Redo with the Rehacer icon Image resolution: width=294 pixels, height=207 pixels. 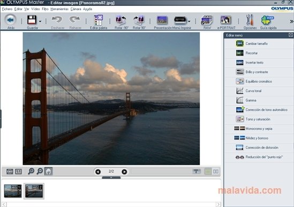[x=74, y=19]
